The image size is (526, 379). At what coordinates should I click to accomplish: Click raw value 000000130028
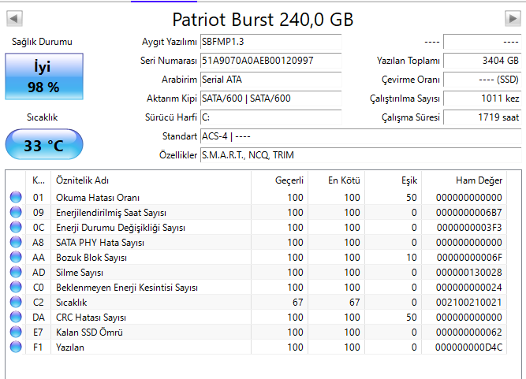pos(469,273)
